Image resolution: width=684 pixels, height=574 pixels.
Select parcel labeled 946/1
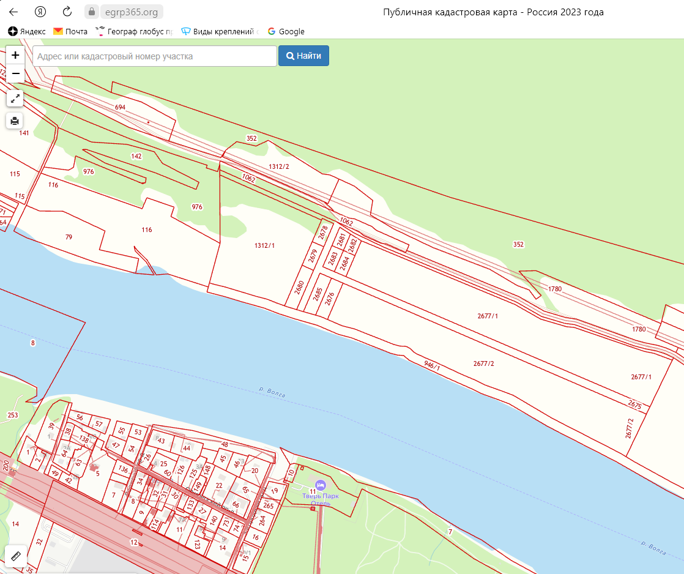pyautogui.click(x=432, y=365)
